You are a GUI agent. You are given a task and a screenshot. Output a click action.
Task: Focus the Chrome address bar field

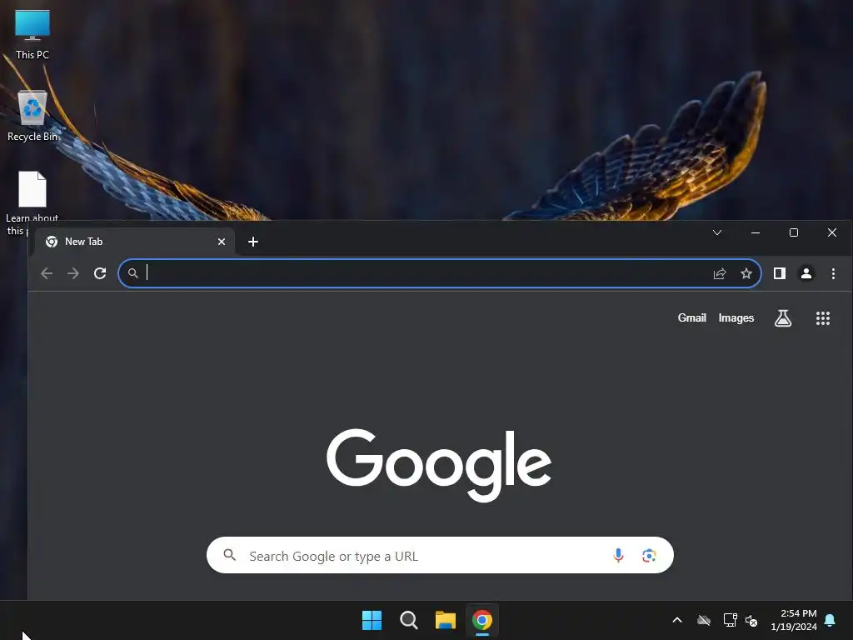coord(440,273)
